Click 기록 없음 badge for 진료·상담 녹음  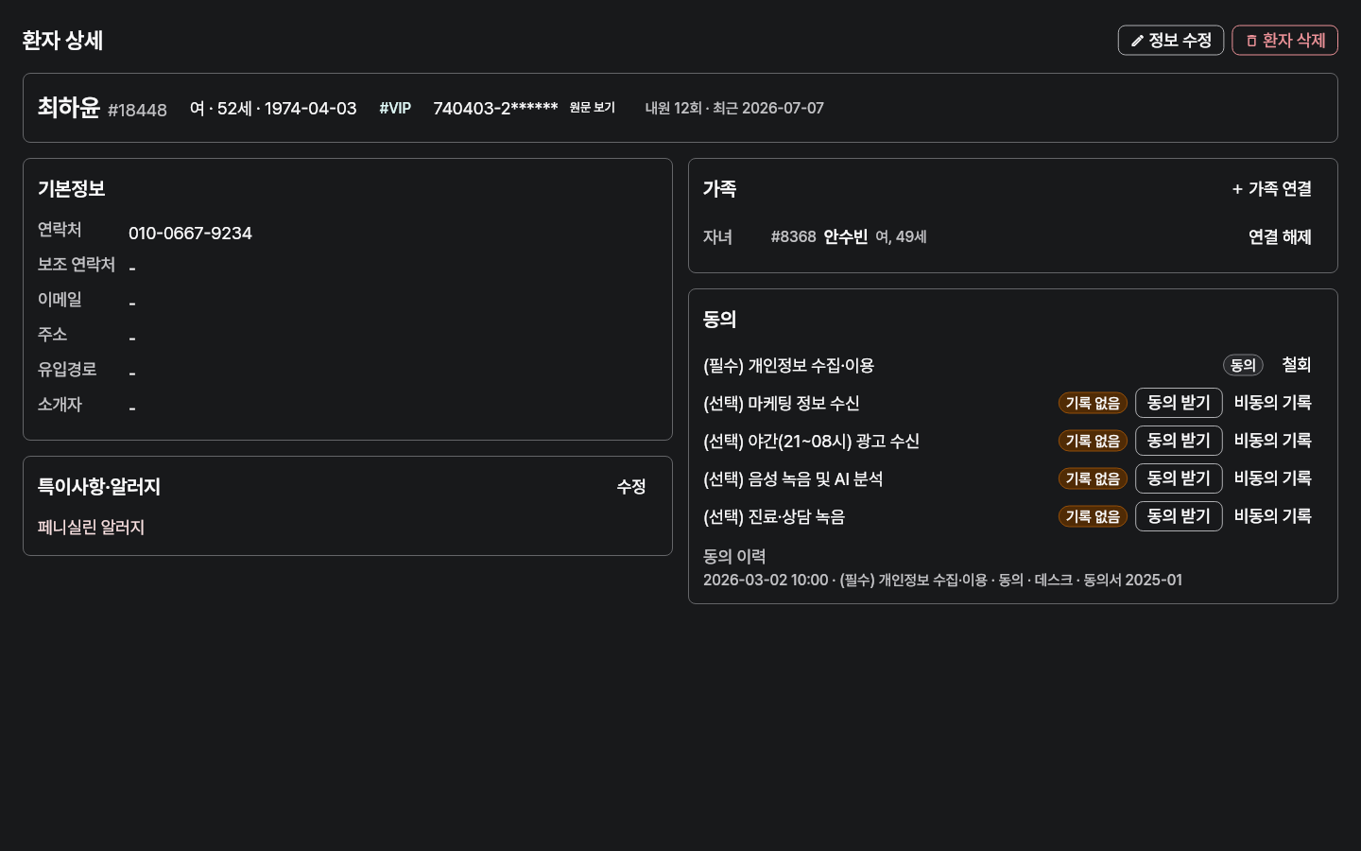pos(1093,516)
